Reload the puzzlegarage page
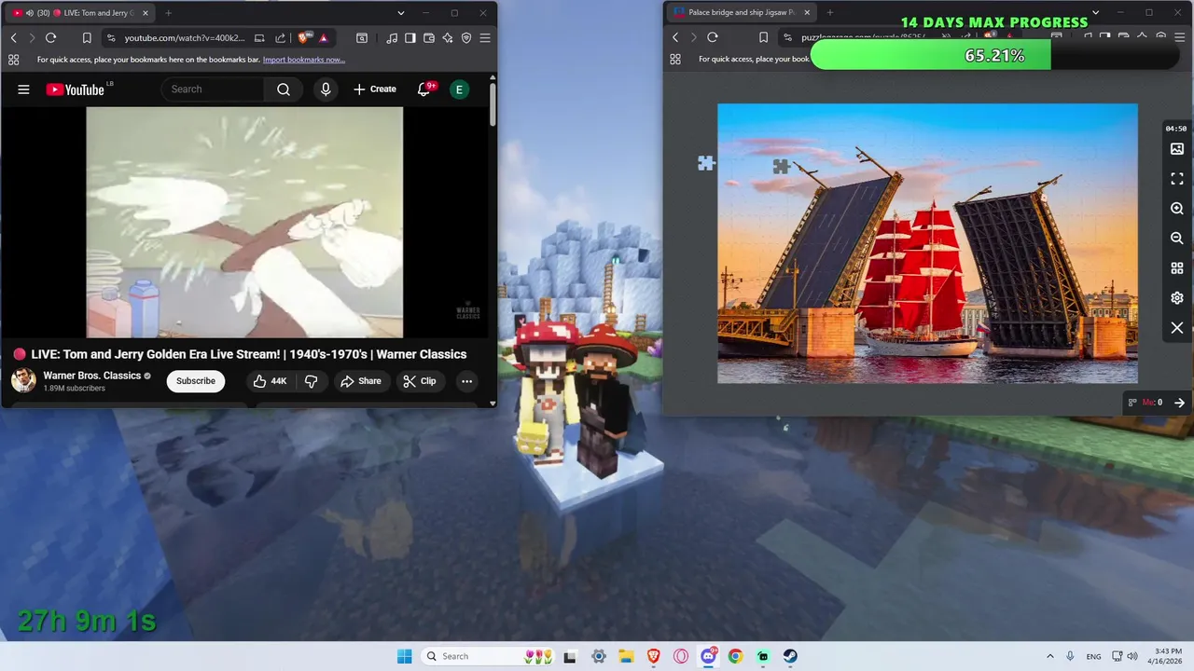The width and height of the screenshot is (1194, 671). (x=713, y=37)
